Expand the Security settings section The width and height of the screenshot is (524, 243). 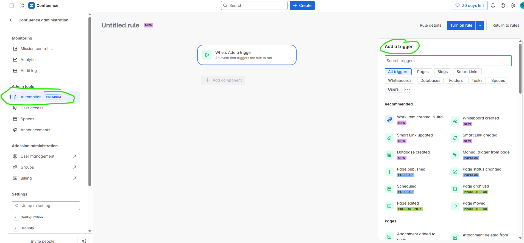(15, 228)
